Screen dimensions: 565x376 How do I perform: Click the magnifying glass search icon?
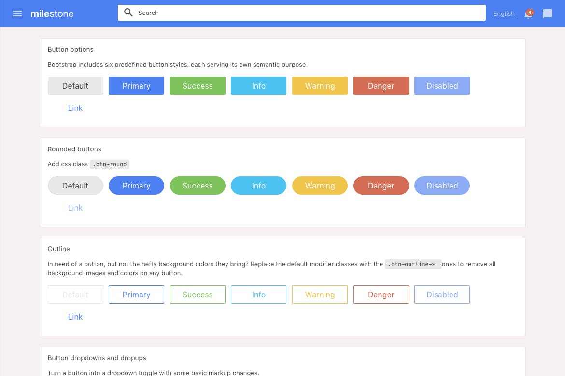pyautogui.click(x=128, y=13)
